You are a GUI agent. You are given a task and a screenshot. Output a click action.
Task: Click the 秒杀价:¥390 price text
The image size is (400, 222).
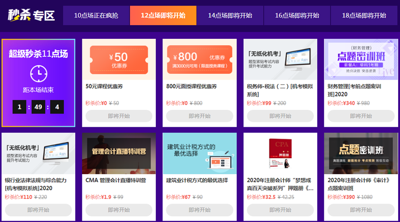[x=341, y=197]
